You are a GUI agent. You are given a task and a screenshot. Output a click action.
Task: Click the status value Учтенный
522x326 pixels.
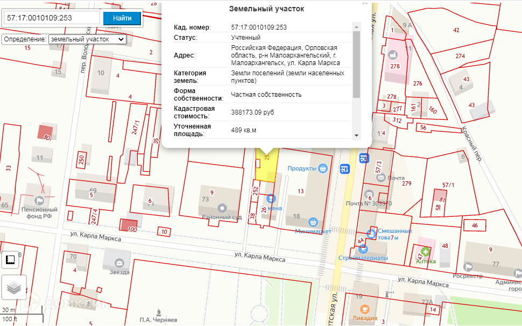(x=246, y=38)
